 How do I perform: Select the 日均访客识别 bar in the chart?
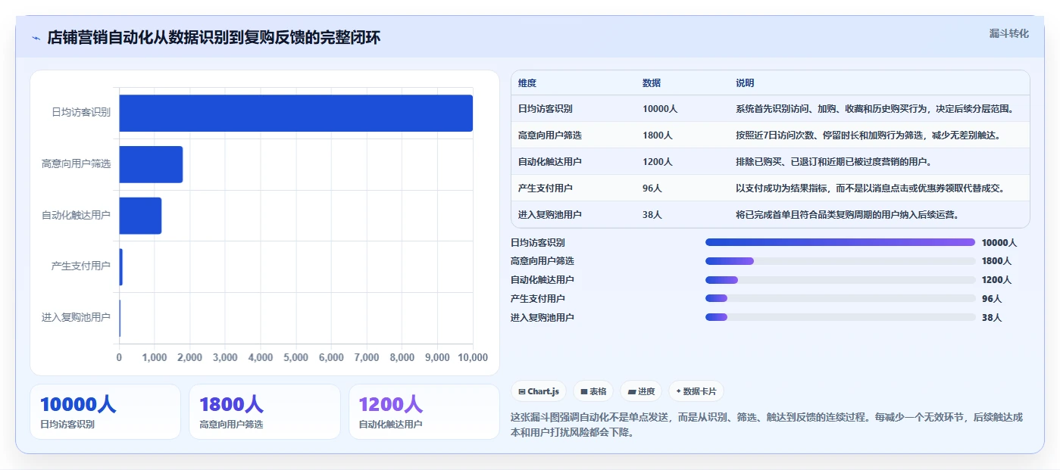click(295, 113)
